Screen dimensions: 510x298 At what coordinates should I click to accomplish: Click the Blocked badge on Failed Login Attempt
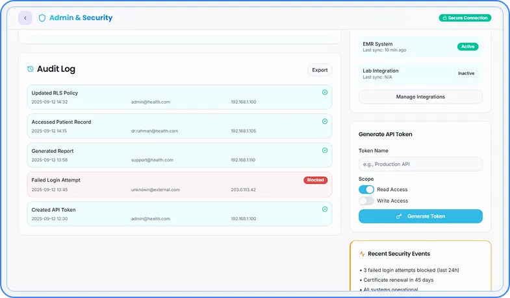315,180
